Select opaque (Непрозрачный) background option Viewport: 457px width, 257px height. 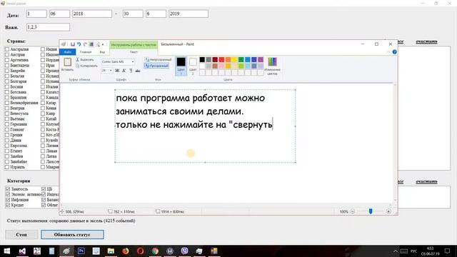click(158, 59)
